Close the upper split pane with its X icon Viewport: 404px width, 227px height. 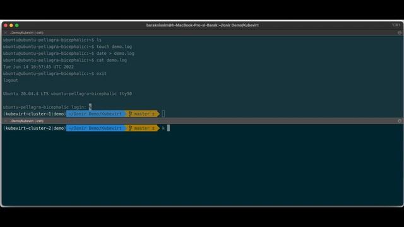pos(6,33)
